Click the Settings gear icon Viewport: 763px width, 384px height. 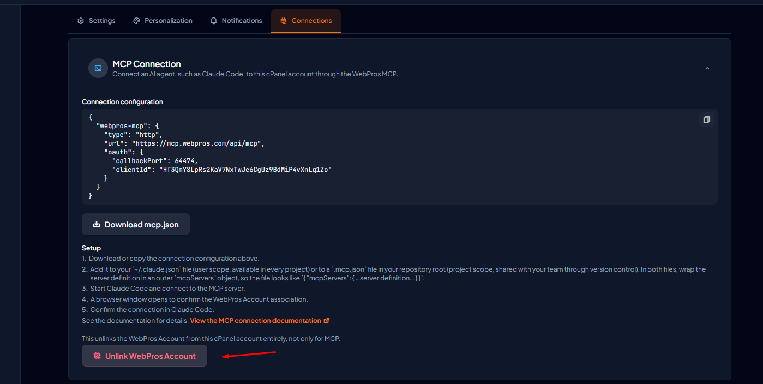81,21
